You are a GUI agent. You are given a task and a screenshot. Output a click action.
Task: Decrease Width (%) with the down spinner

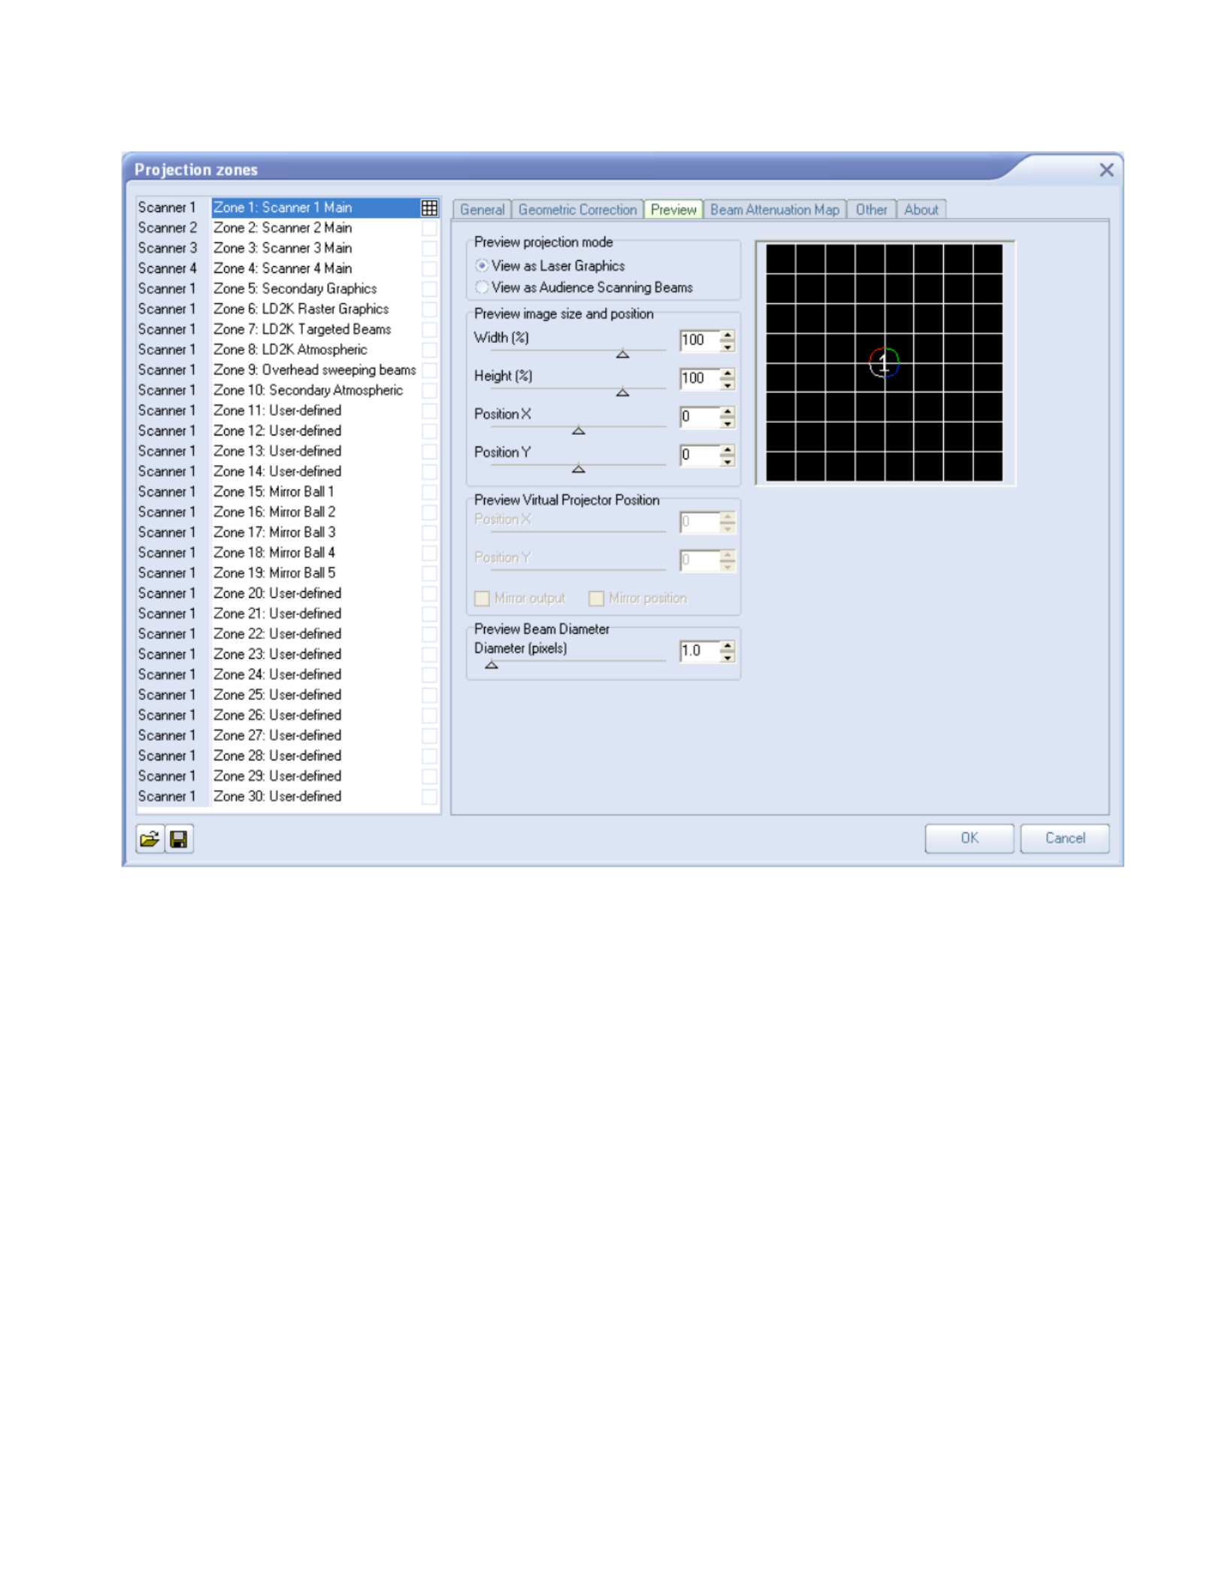tap(727, 346)
